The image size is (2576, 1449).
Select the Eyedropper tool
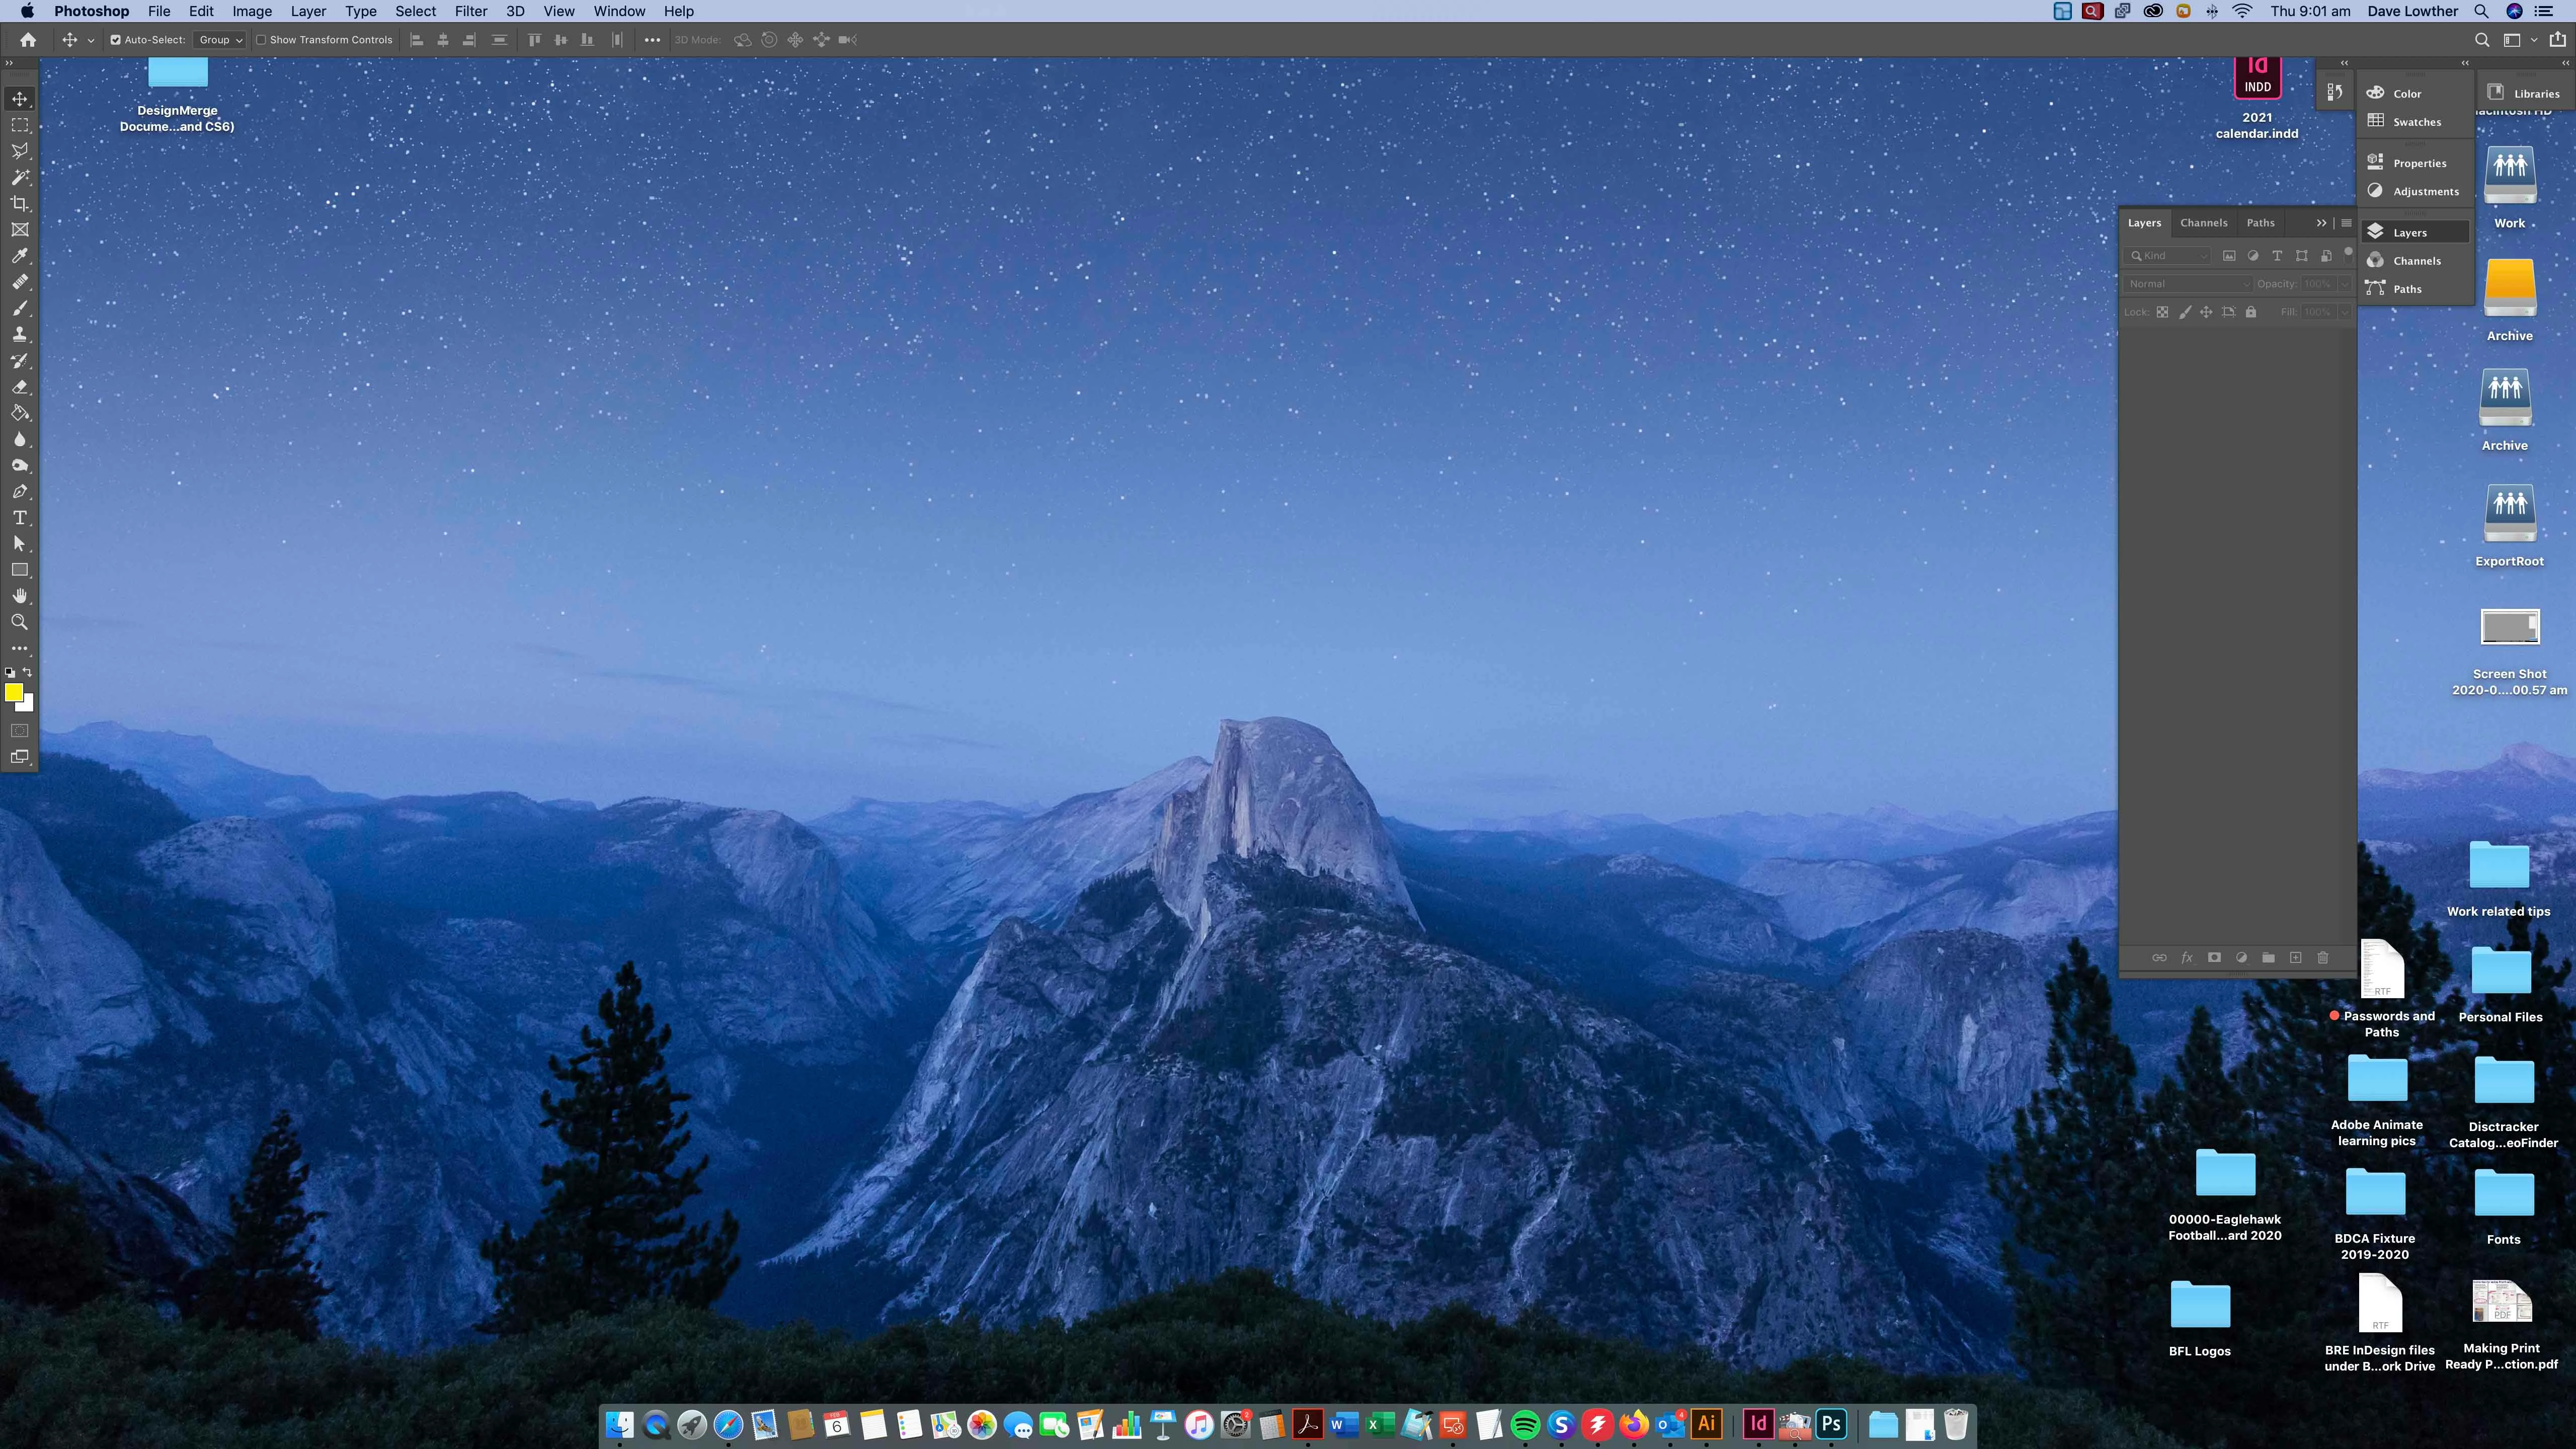pyautogui.click(x=19, y=256)
